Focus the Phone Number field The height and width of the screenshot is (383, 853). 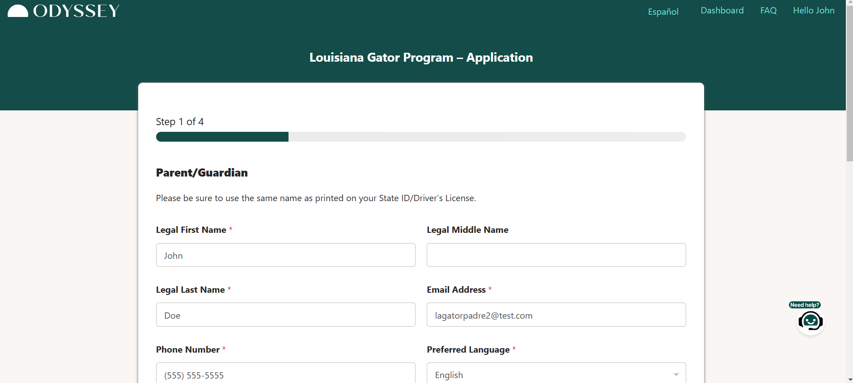285,374
